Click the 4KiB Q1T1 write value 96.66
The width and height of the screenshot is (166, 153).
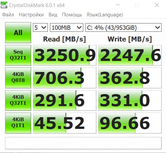coord(130,123)
